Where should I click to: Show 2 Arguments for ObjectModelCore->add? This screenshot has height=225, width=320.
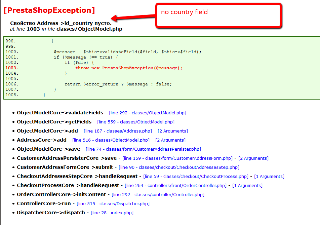(173, 131)
